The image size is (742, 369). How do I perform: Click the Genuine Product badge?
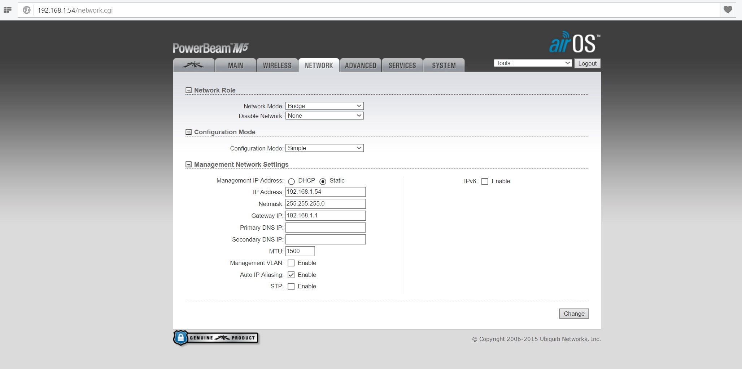tap(216, 338)
